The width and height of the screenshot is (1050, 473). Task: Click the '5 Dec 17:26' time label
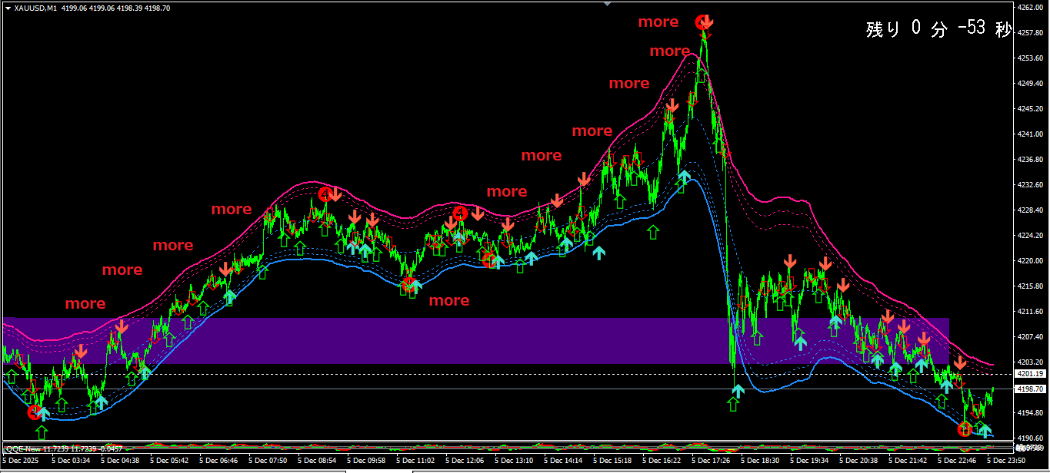(x=710, y=461)
